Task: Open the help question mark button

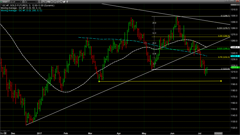Action: 226,1
